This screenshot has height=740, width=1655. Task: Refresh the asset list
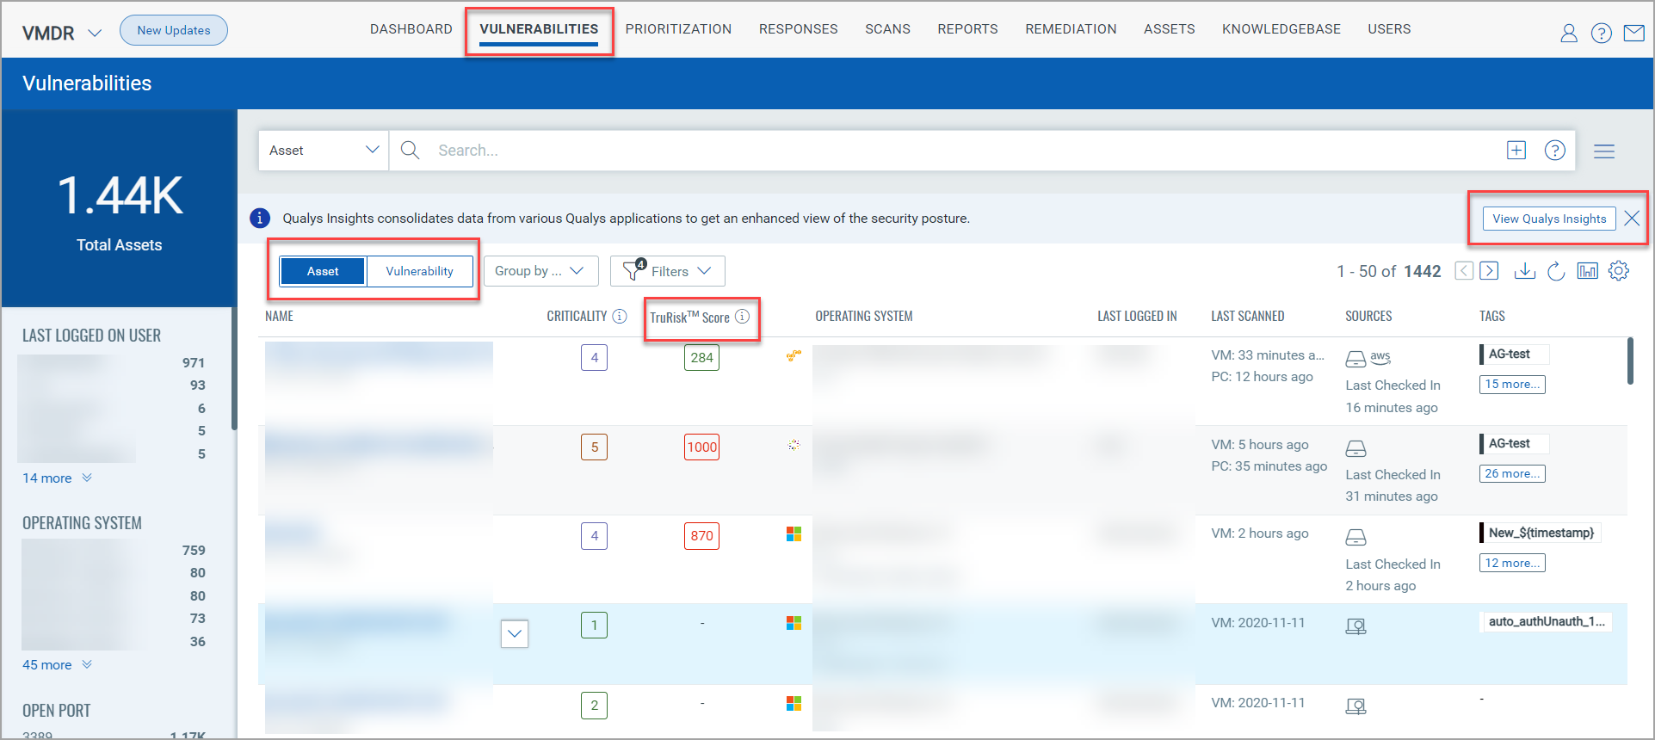click(1556, 271)
